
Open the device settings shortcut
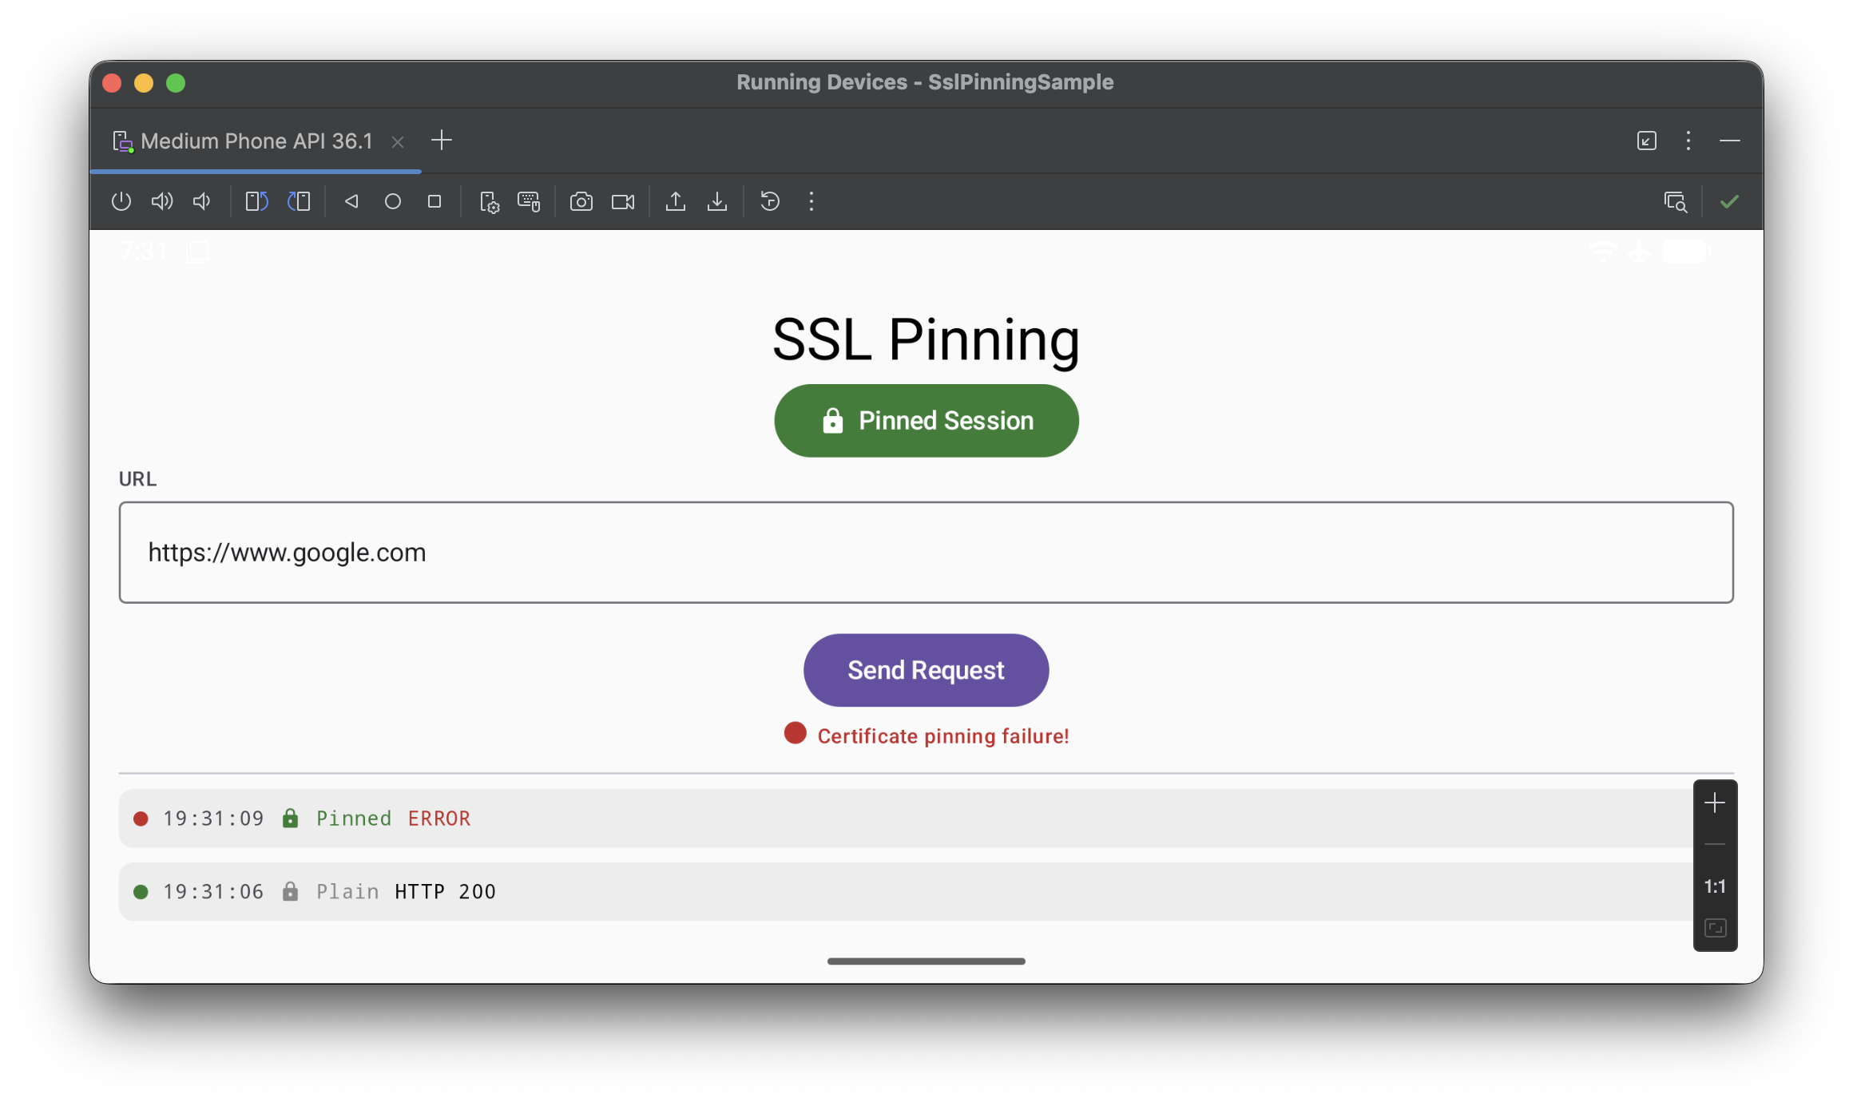(x=490, y=201)
